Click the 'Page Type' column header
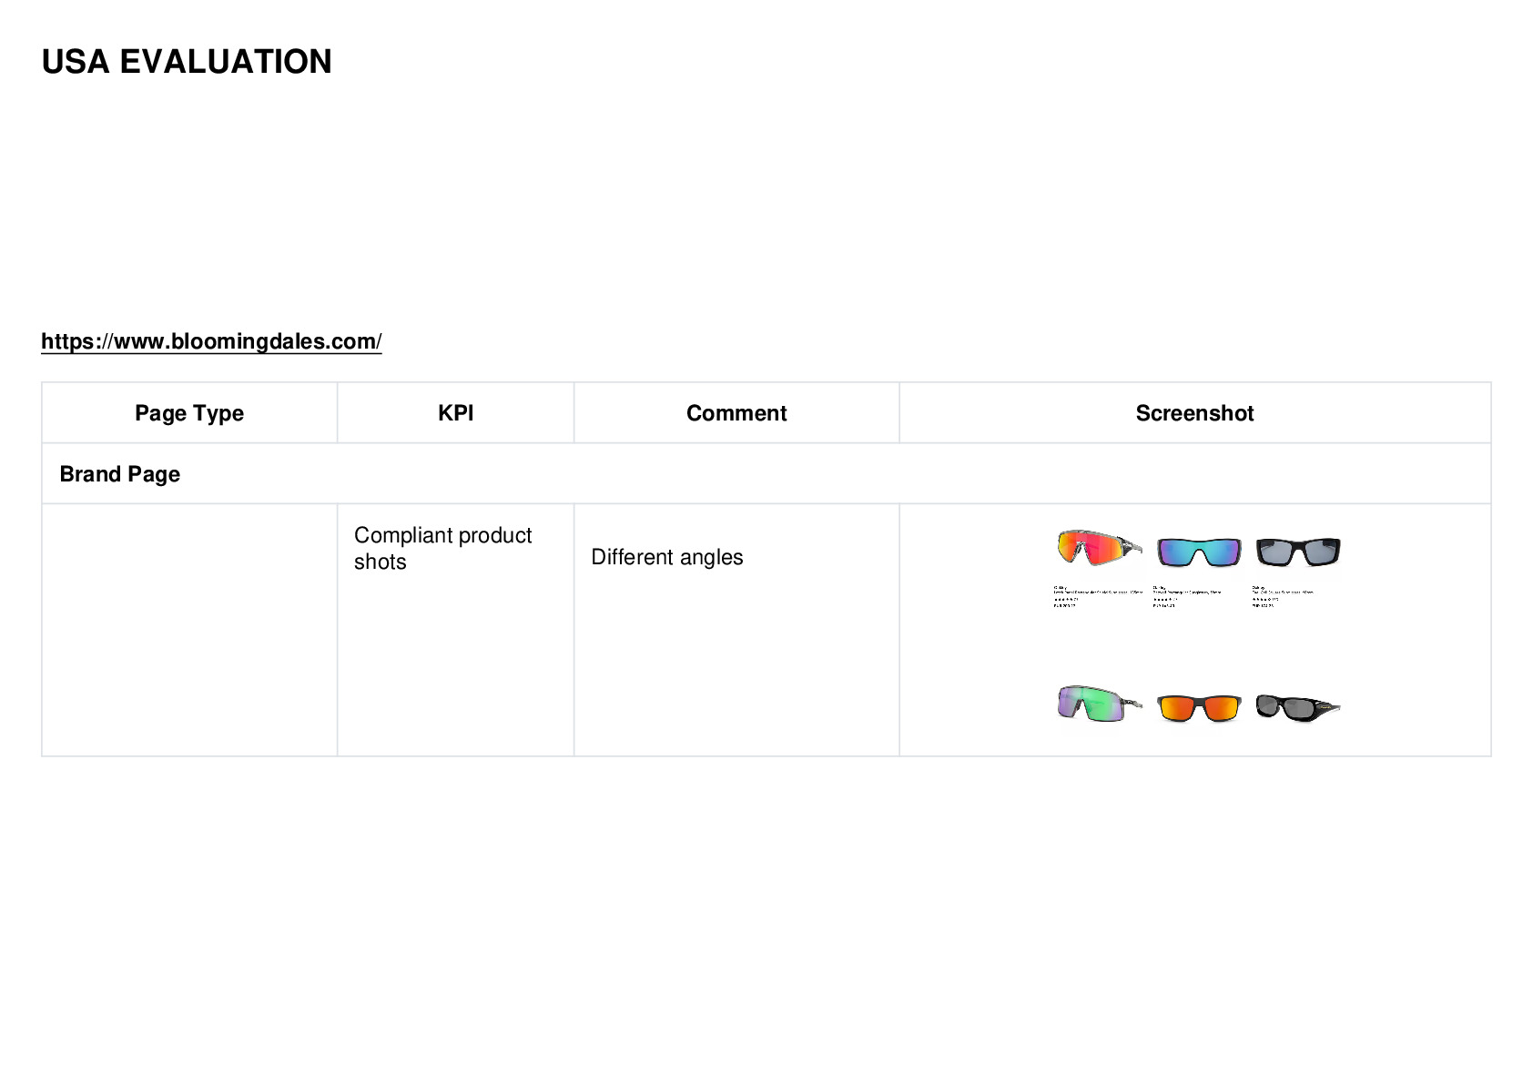The image size is (1533, 1084). coord(189,413)
